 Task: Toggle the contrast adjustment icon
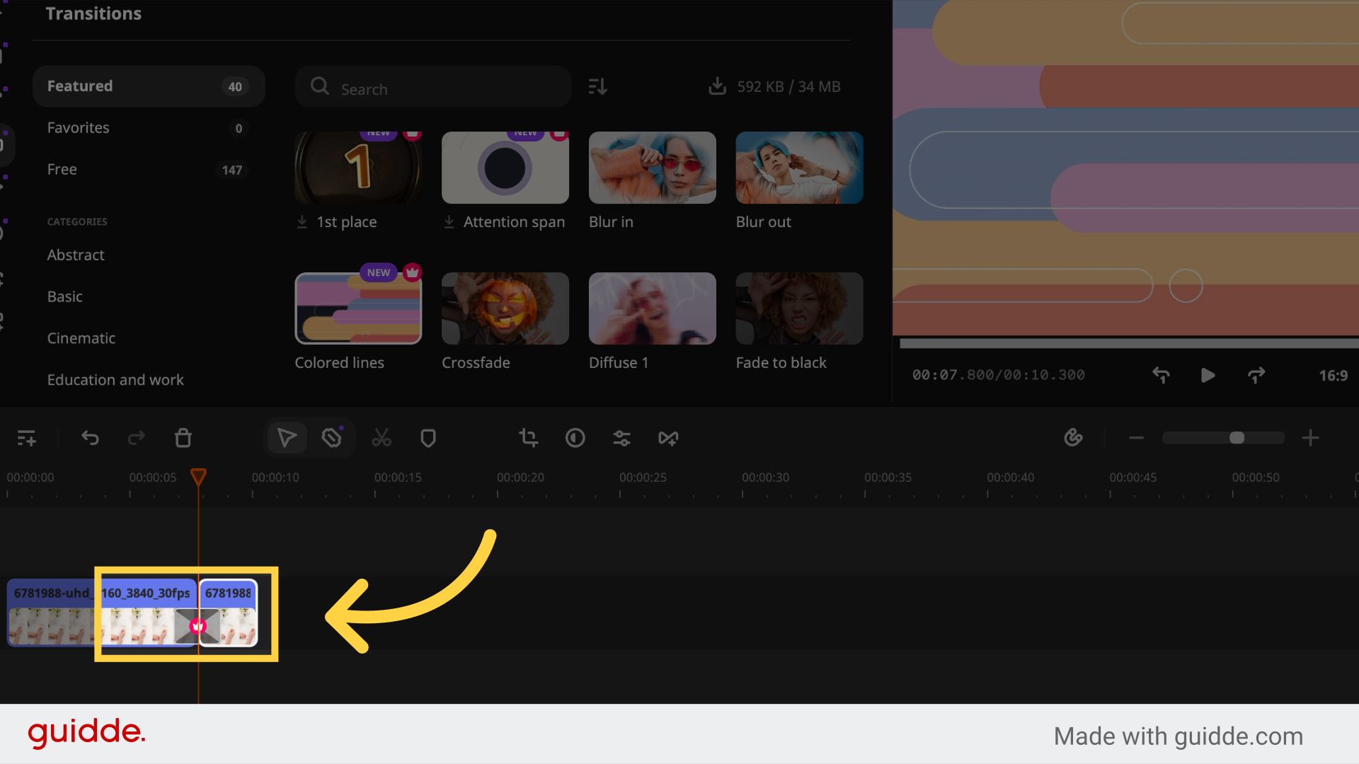coord(575,438)
